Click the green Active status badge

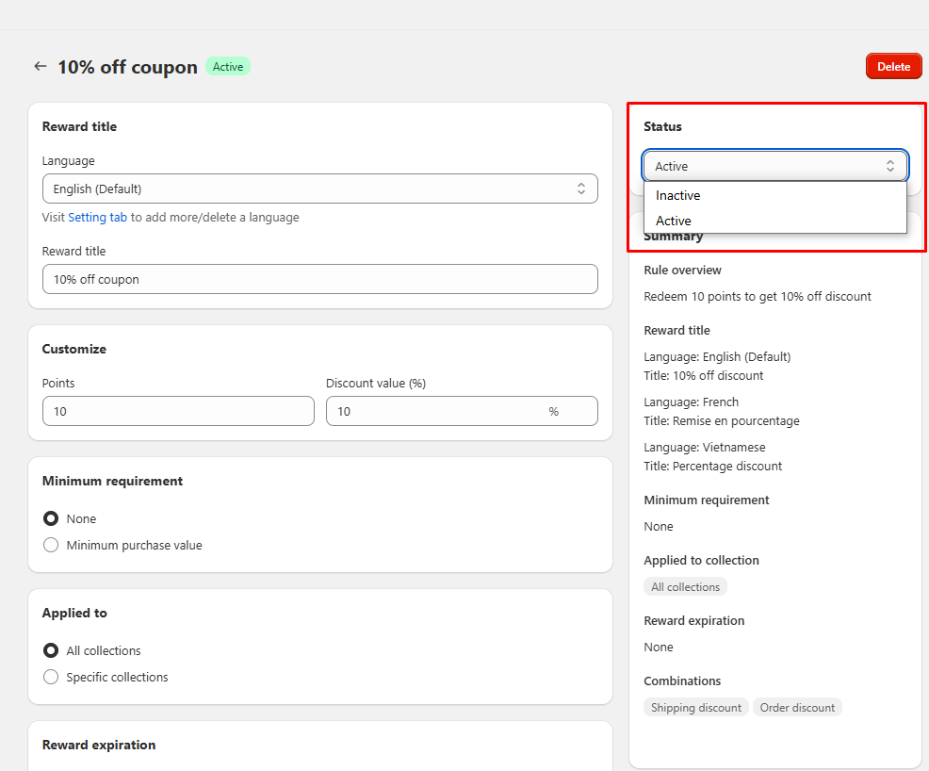tap(227, 67)
